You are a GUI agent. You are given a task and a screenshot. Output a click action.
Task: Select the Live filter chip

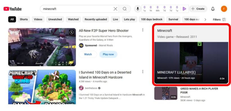(x=115, y=19)
